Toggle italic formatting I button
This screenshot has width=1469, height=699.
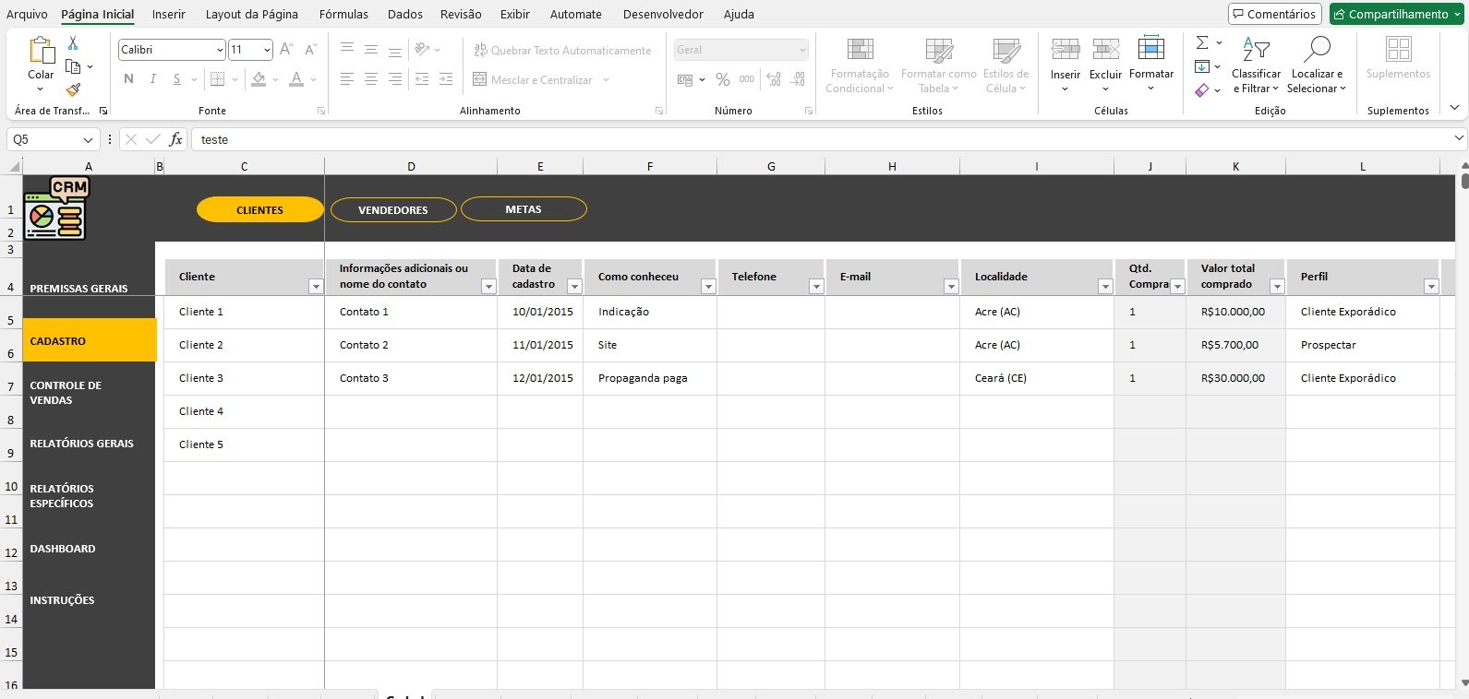tap(152, 79)
